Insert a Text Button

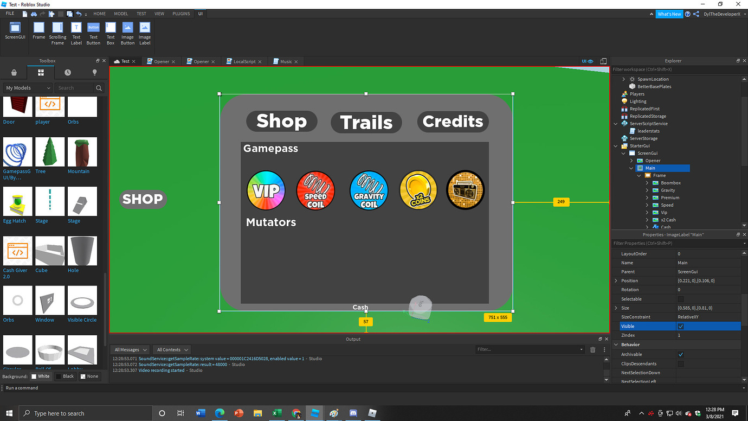pos(93,30)
